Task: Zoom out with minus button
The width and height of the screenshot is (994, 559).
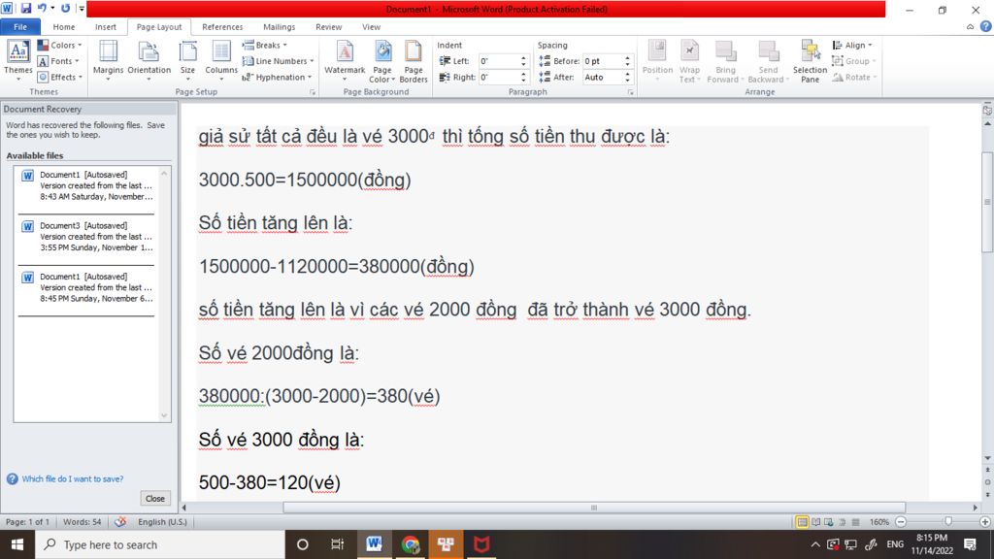Action: (x=901, y=522)
